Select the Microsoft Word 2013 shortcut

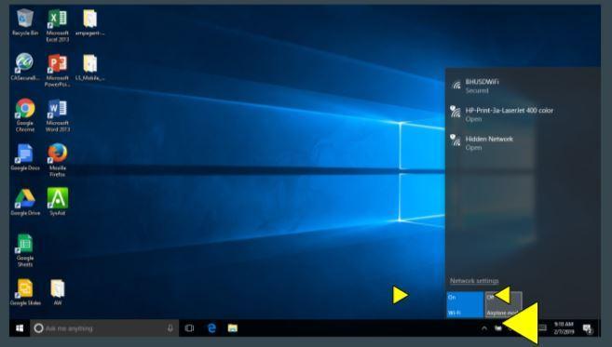pyautogui.click(x=58, y=115)
